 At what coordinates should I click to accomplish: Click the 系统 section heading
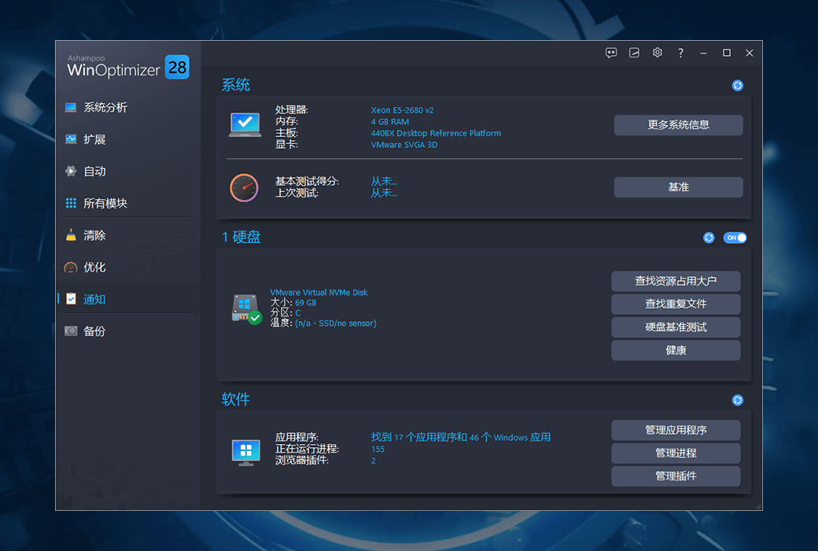tap(236, 85)
